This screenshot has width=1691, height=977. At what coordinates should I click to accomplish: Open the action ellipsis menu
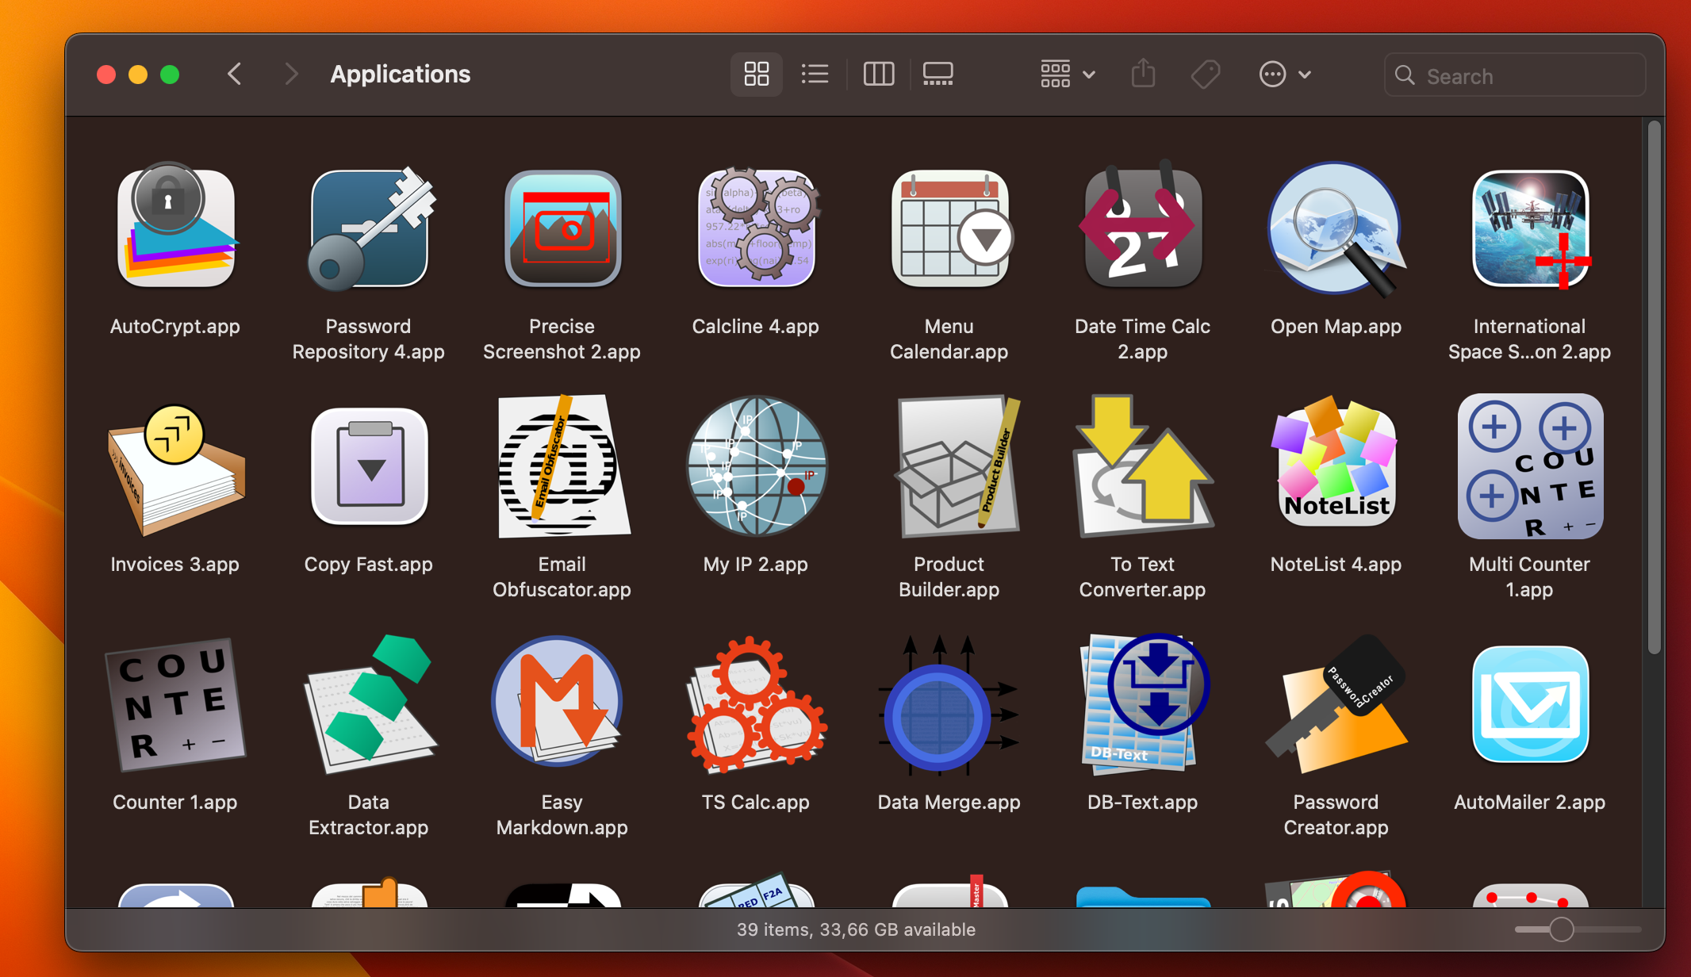click(x=1285, y=75)
